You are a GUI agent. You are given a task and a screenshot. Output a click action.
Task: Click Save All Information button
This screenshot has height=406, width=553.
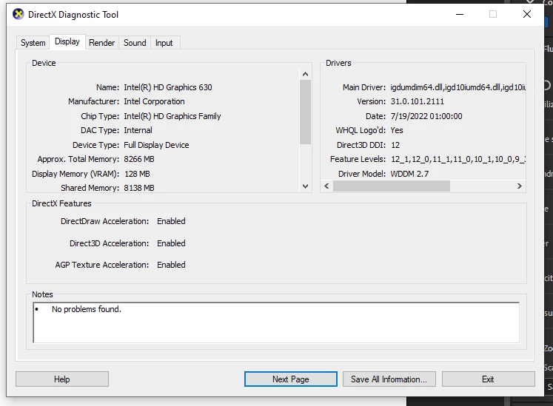click(389, 379)
